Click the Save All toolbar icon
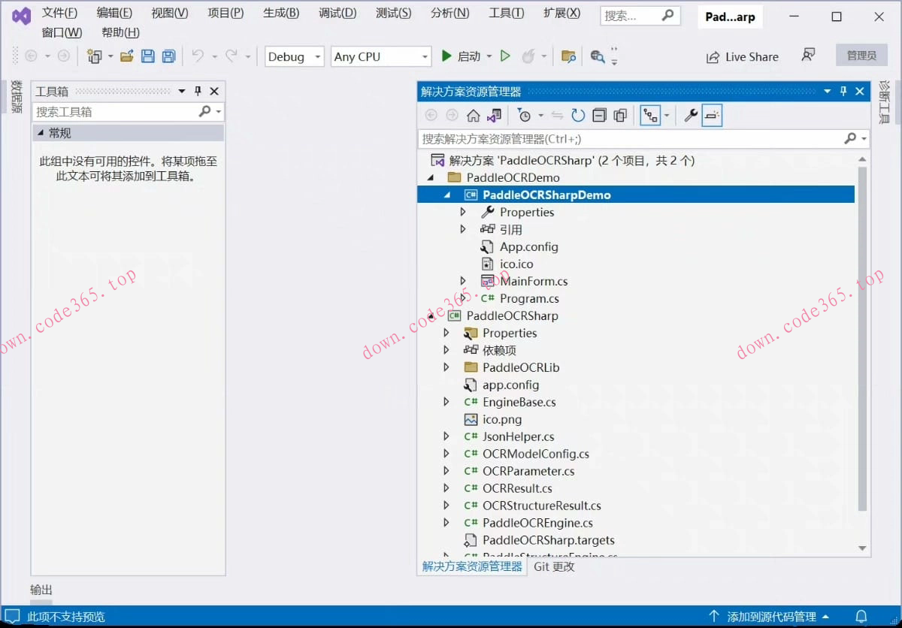The height and width of the screenshot is (628, 902). click(x=169, y=56)
